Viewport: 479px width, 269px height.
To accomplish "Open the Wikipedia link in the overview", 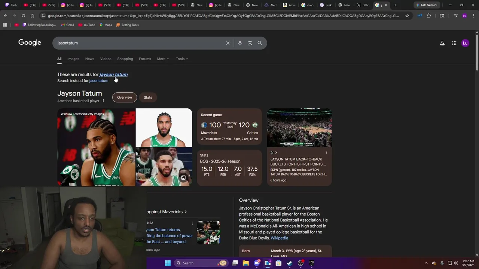I will tap(279, 238).
